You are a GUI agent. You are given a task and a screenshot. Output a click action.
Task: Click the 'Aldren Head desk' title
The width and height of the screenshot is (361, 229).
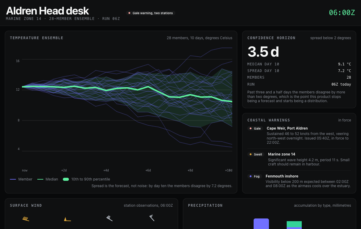coord(48,11)
